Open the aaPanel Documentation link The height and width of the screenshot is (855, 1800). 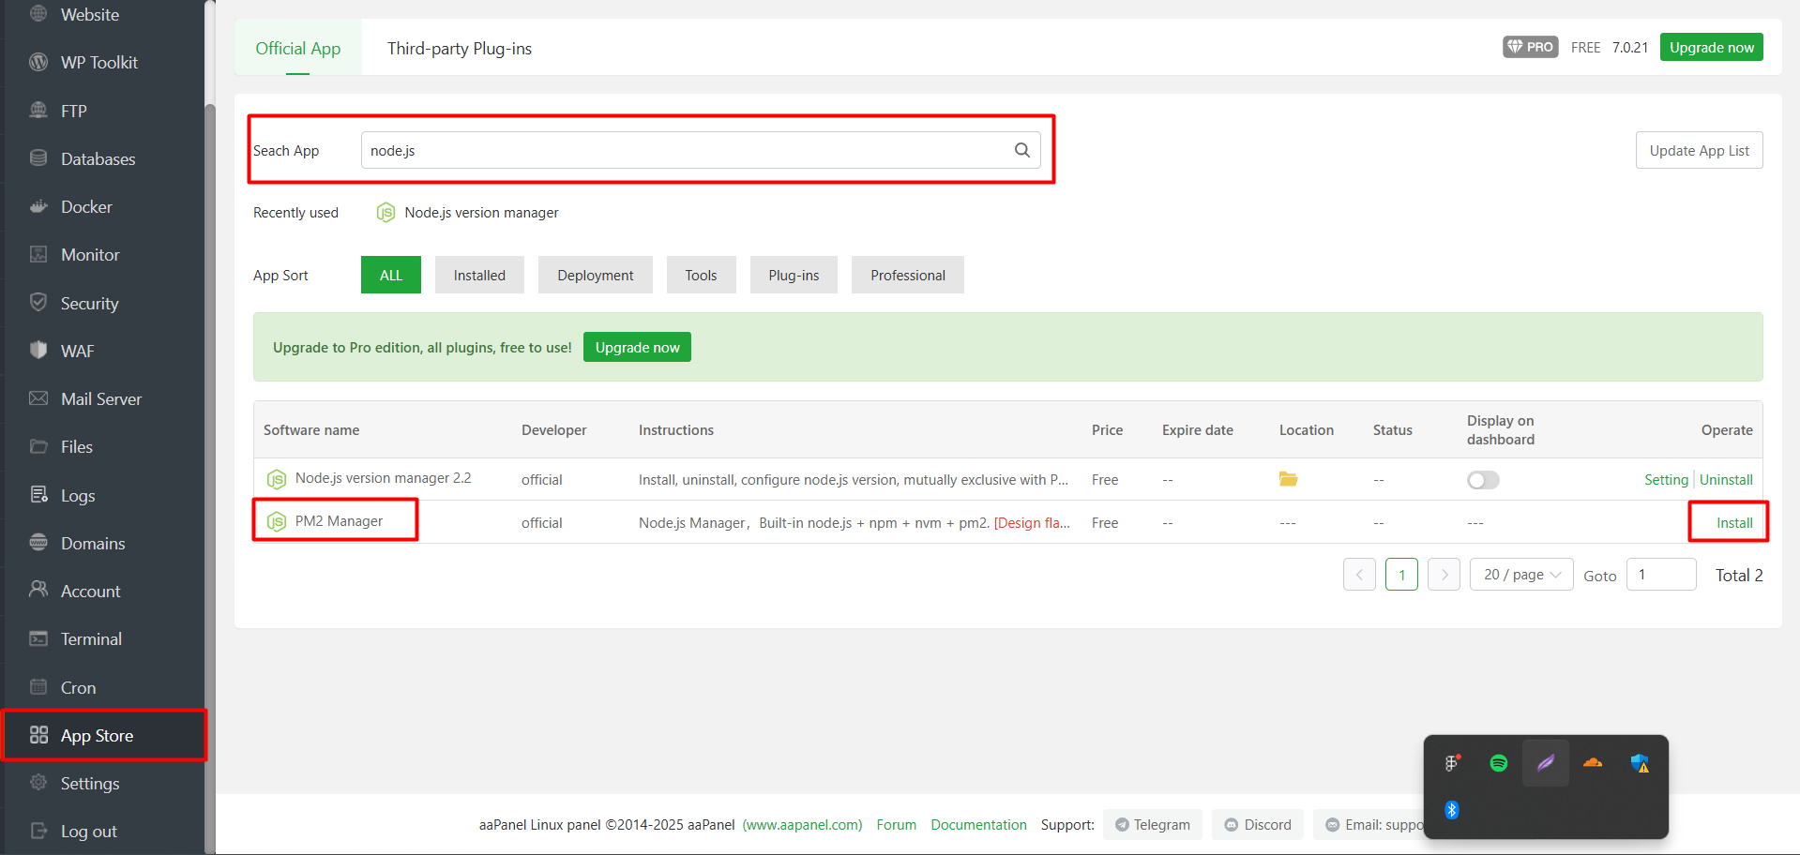point(978,824)
